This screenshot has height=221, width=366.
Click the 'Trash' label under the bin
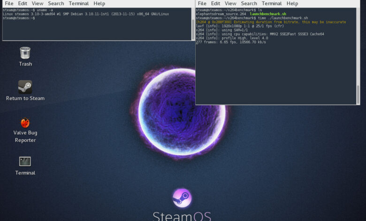pyautogui.click(x=25, y=64)
